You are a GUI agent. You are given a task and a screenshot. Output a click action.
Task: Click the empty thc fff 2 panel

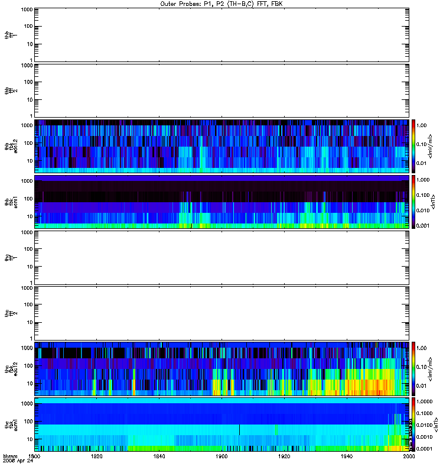coord(222,313)
